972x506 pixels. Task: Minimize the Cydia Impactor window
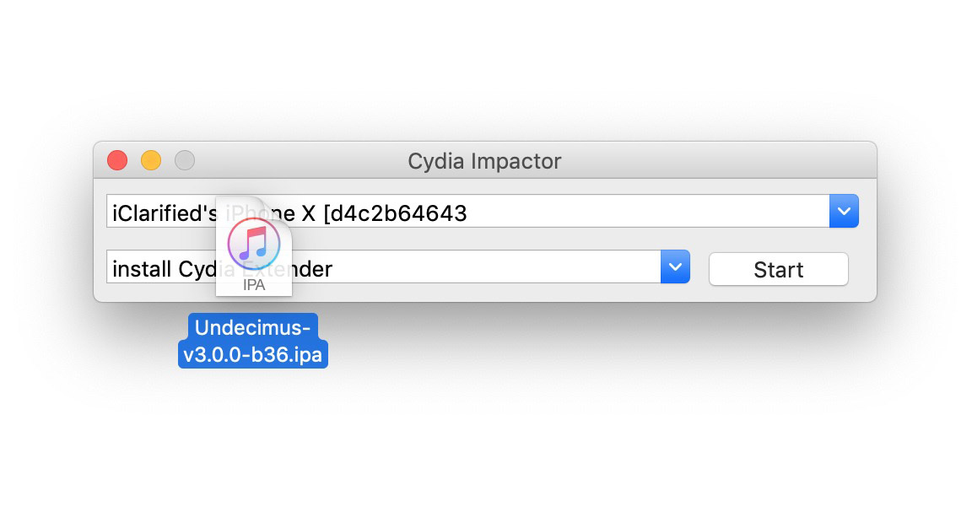(x=151, y=160)
